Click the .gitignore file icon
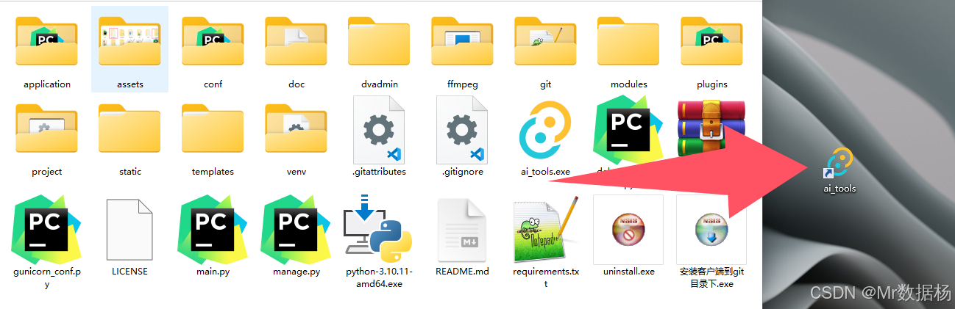955x309 pixels. click(x=462, y=130)
